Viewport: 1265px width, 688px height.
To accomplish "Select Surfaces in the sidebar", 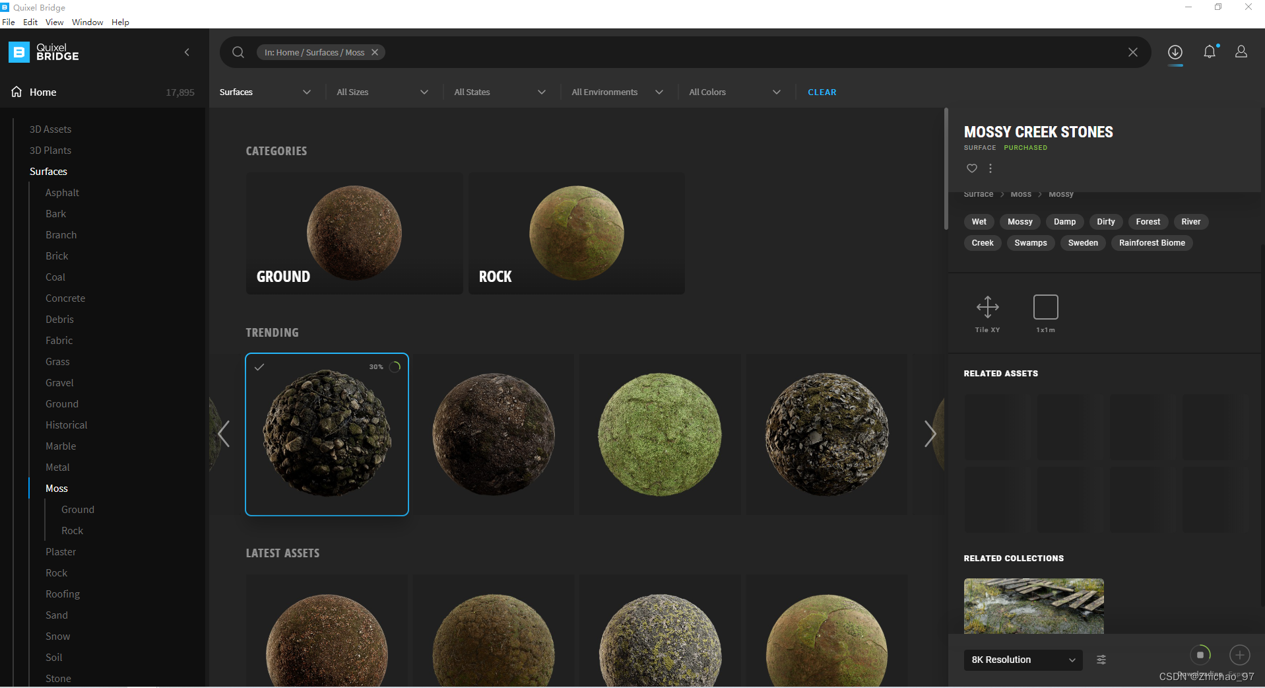I will pos(48,171).
